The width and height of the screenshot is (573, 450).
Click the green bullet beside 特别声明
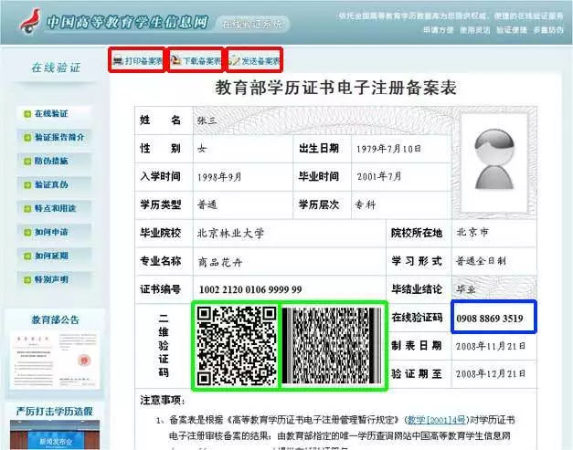coord(27,280)
